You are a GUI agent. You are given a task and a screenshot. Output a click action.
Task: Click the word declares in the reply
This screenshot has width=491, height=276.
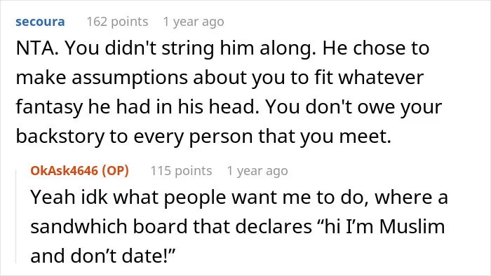coord(274,226)
